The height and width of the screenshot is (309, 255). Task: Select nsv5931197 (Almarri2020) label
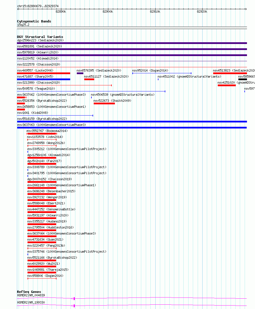click(x=48, y=216)
